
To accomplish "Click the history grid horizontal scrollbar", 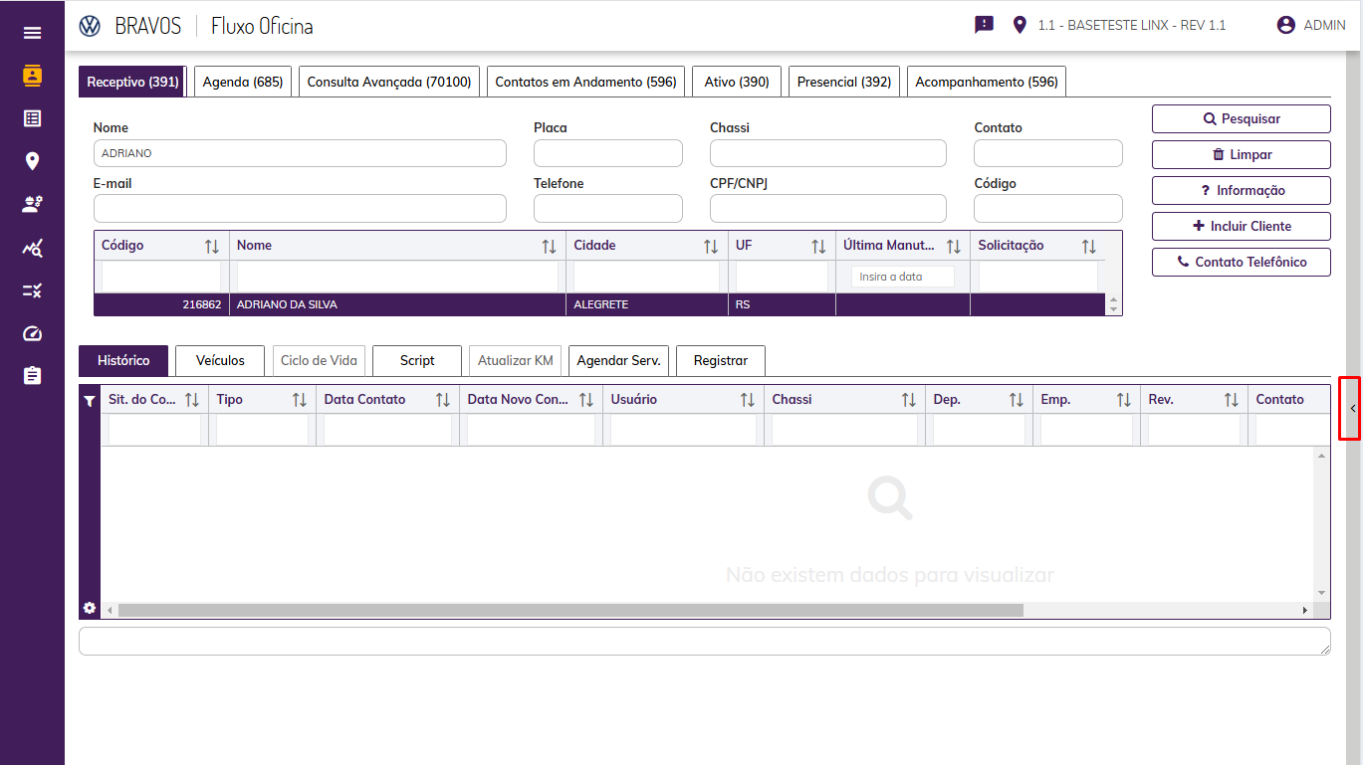I will (x=570, y=610).
